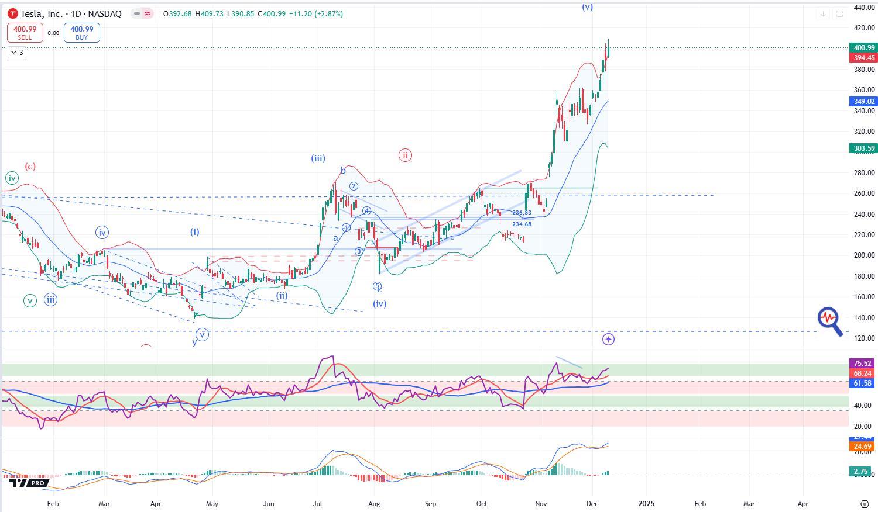
Task: Click the Oct label on time axis
Action: pyautogui.click(x=482, y=503)
